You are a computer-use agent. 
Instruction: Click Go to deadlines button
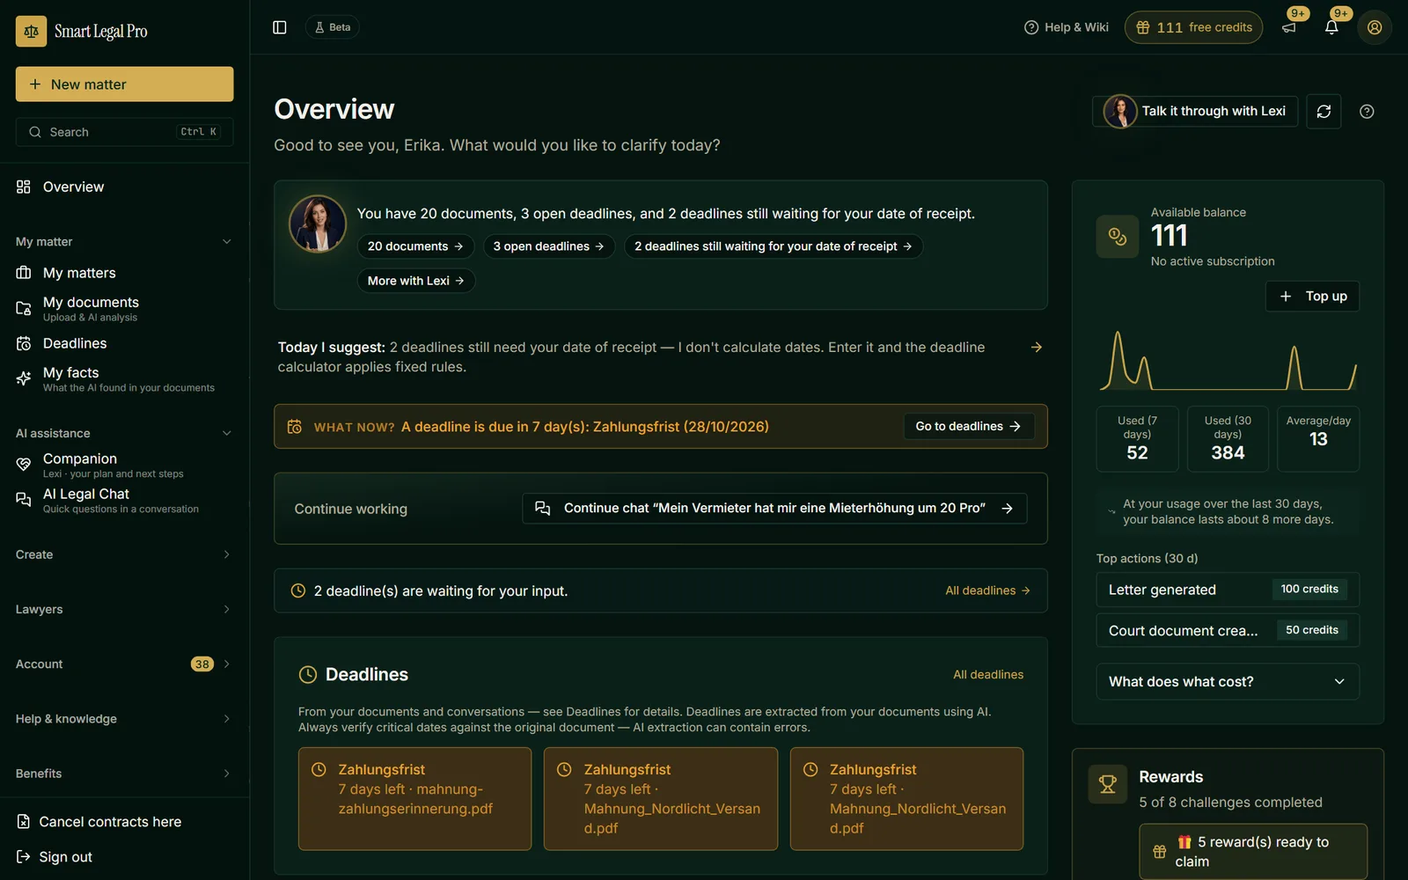[968, 426]
